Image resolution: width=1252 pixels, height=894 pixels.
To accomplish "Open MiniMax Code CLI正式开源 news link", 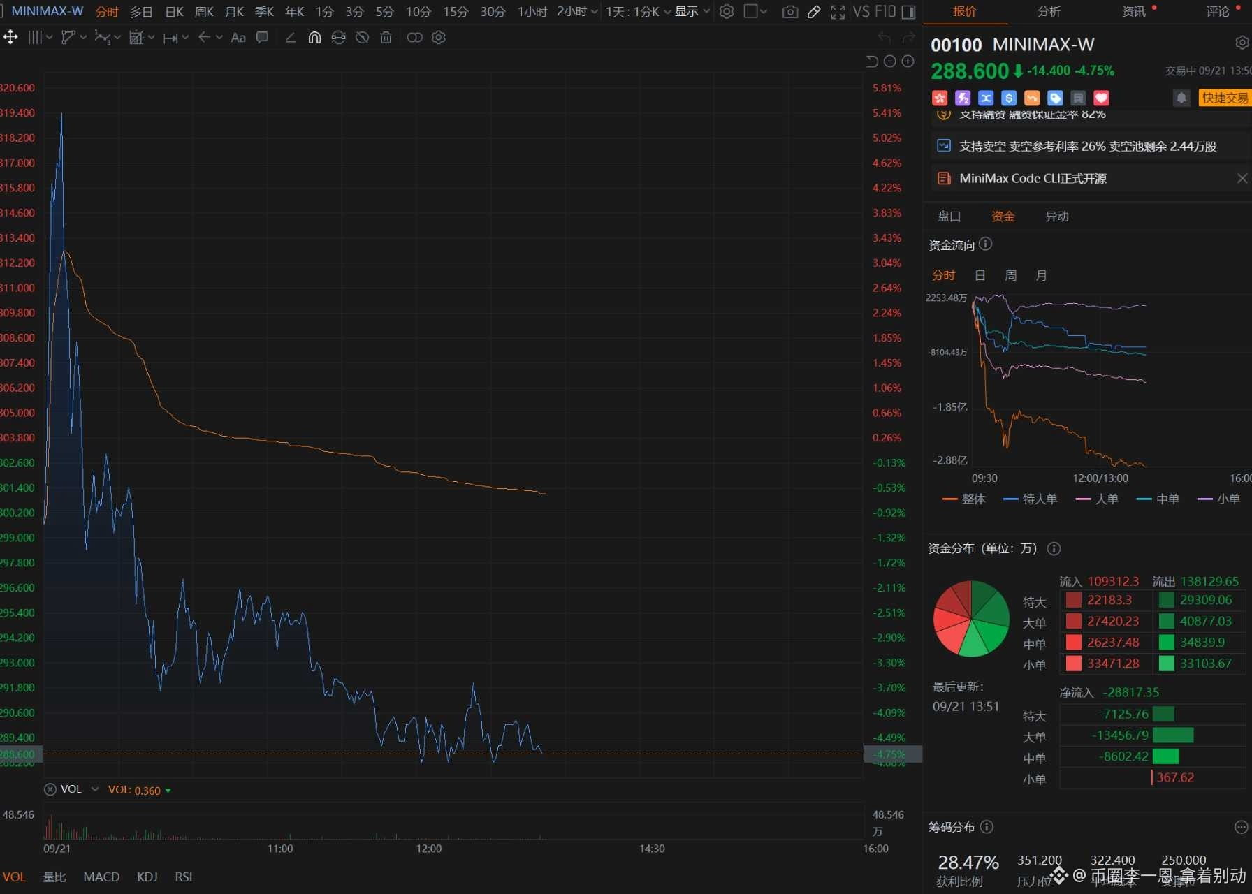I will pyautogui.click(x=1033, y=179).
